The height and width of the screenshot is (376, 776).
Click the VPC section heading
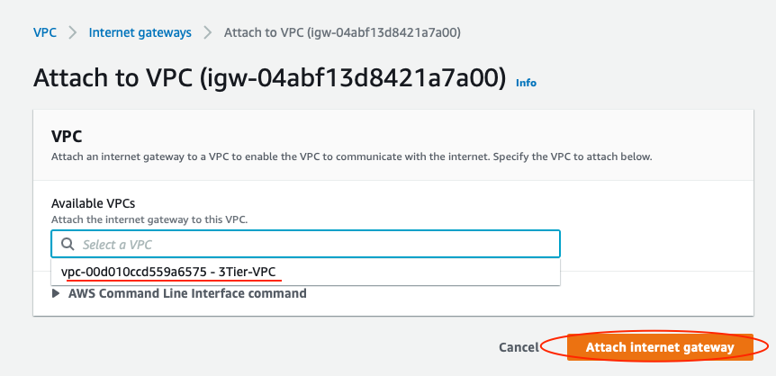(67, 137)
